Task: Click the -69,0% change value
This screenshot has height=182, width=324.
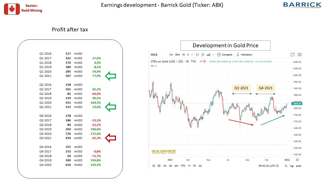Action: 96,94
